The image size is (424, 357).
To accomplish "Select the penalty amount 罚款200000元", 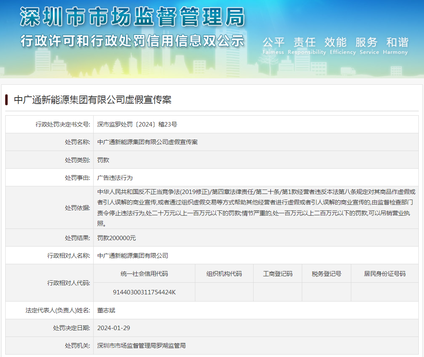I will (x=117, y=238).
